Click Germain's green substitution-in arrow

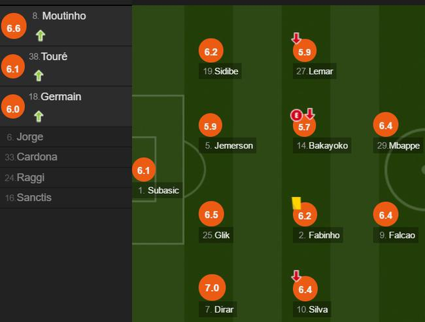[39, 116]
